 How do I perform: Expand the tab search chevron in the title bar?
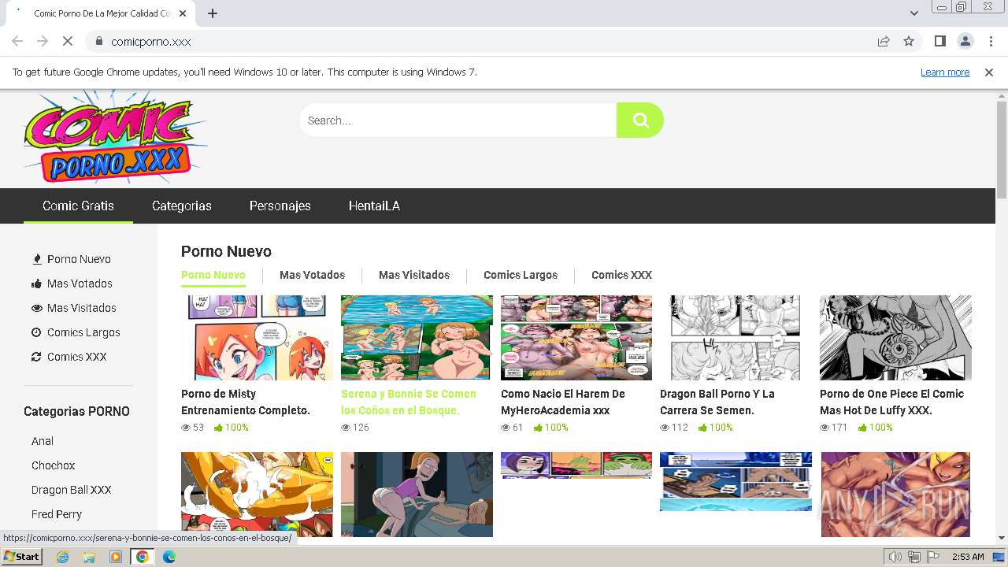(x=913, y=13)
